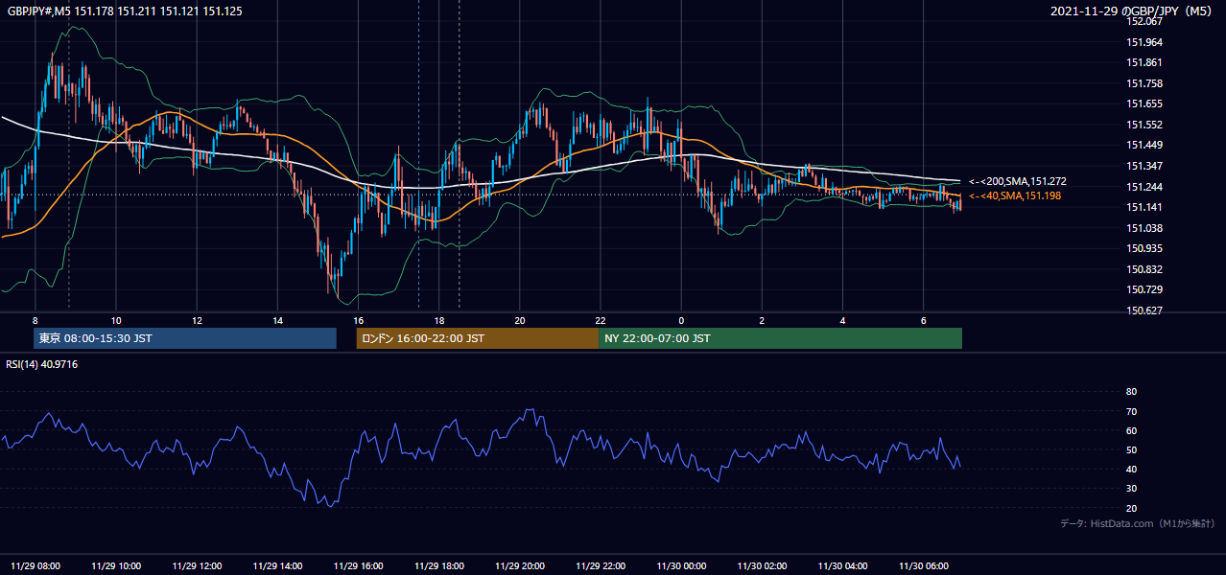Click hour tick 20 on the price chart axis
This screenshot has width=1226, height=575.
pos(520,320)
